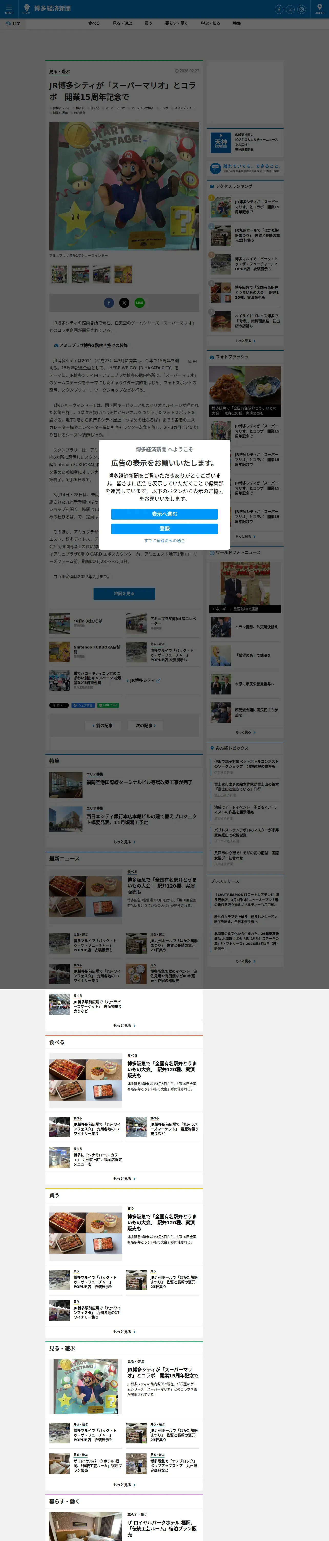Open the 学ぶ・知る nav menu item
329x1541 pixels.
coord(210,23)
